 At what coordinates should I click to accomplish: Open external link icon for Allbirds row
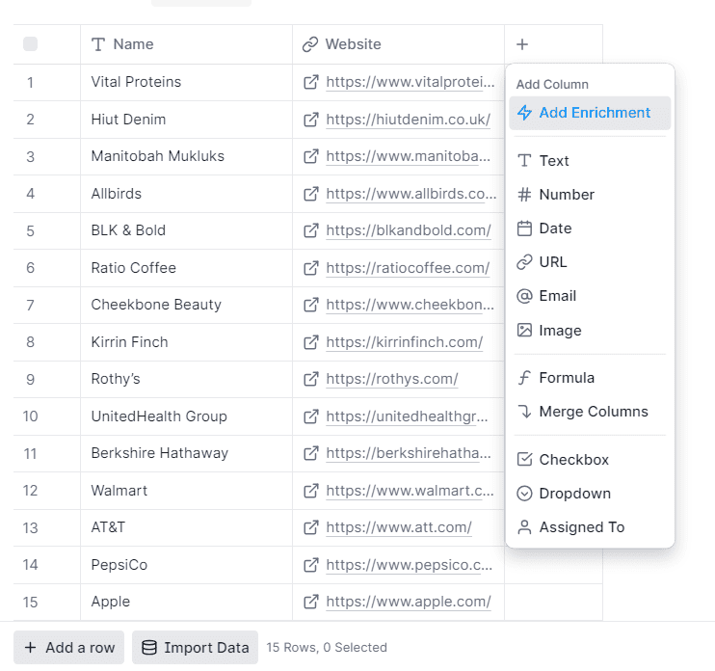(311, 194)
